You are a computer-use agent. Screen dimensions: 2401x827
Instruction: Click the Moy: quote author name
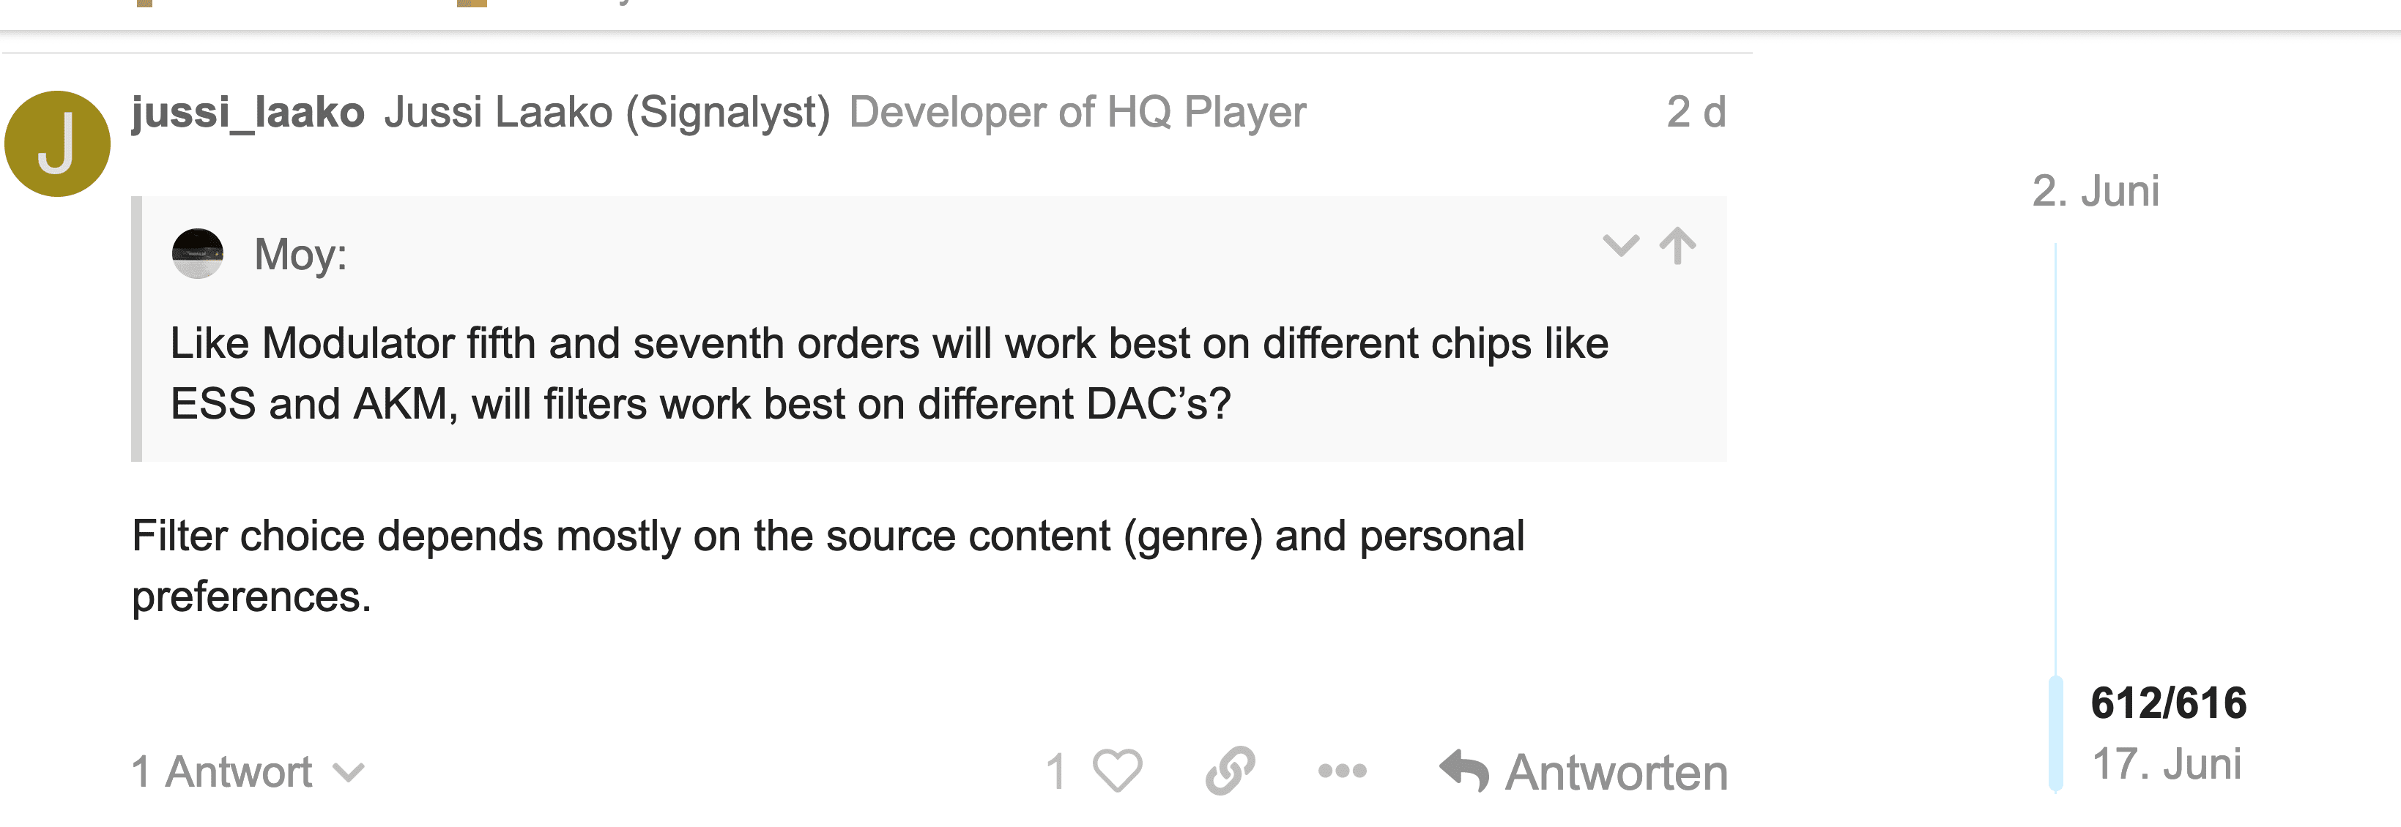300,254
